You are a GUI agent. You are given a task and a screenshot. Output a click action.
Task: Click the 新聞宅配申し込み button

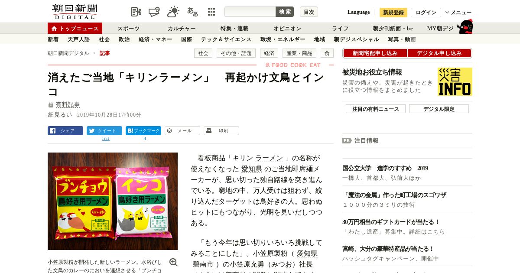tap(375, 53)
